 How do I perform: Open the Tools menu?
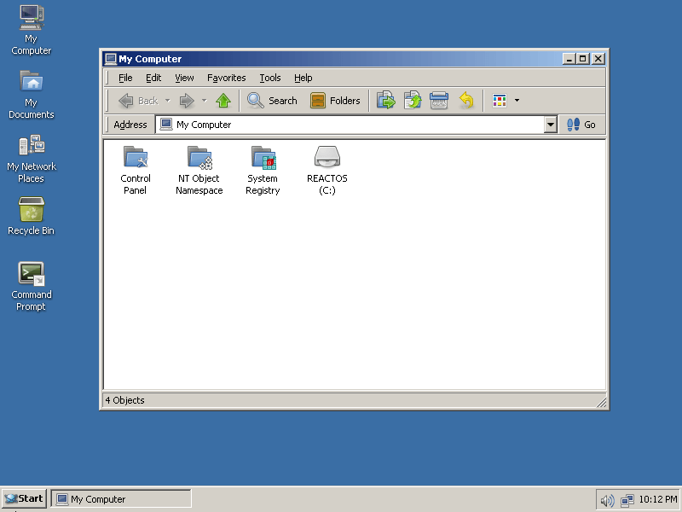click(270, 78)
